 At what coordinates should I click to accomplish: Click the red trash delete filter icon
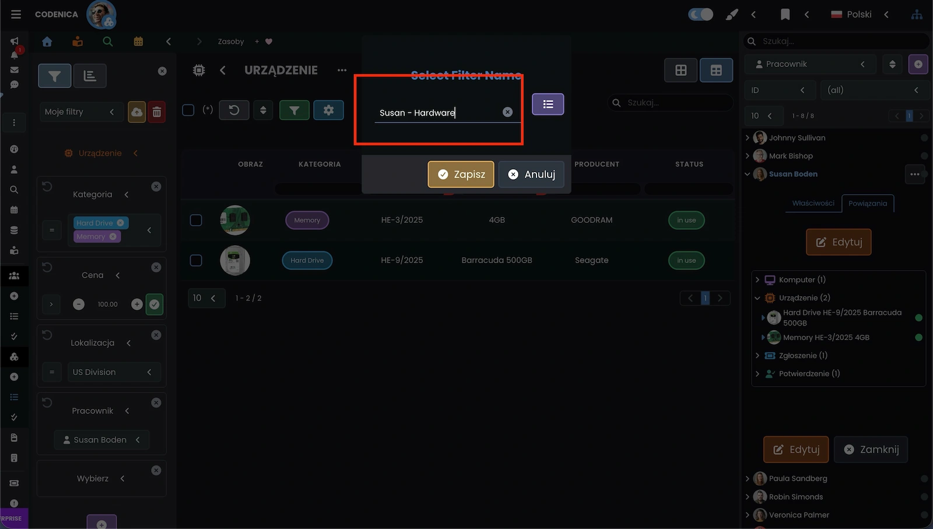pos(157,112)
